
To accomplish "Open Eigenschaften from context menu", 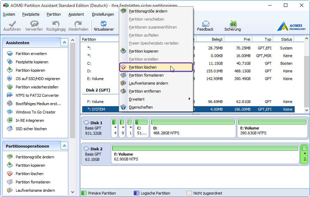I will [x=156, y=107].
